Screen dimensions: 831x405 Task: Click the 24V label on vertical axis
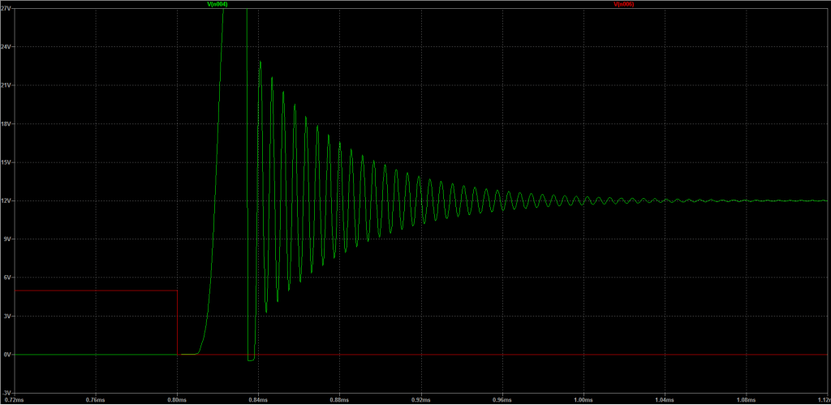[7, 47]
